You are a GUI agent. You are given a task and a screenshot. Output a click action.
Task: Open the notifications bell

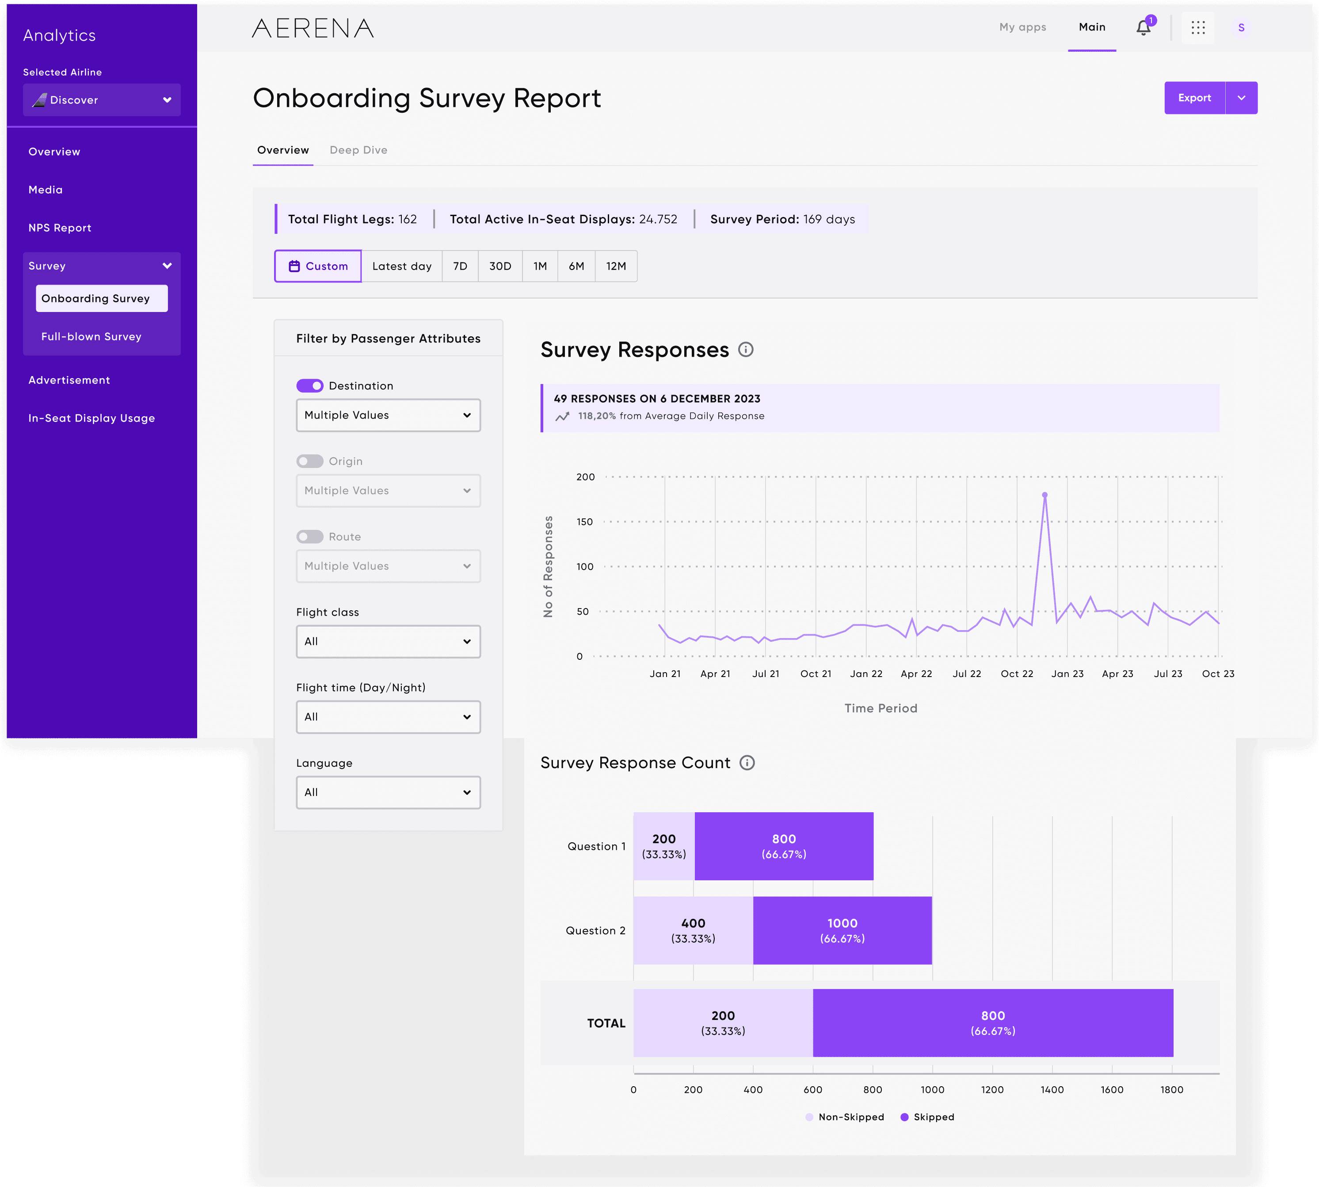(1143, 27)
